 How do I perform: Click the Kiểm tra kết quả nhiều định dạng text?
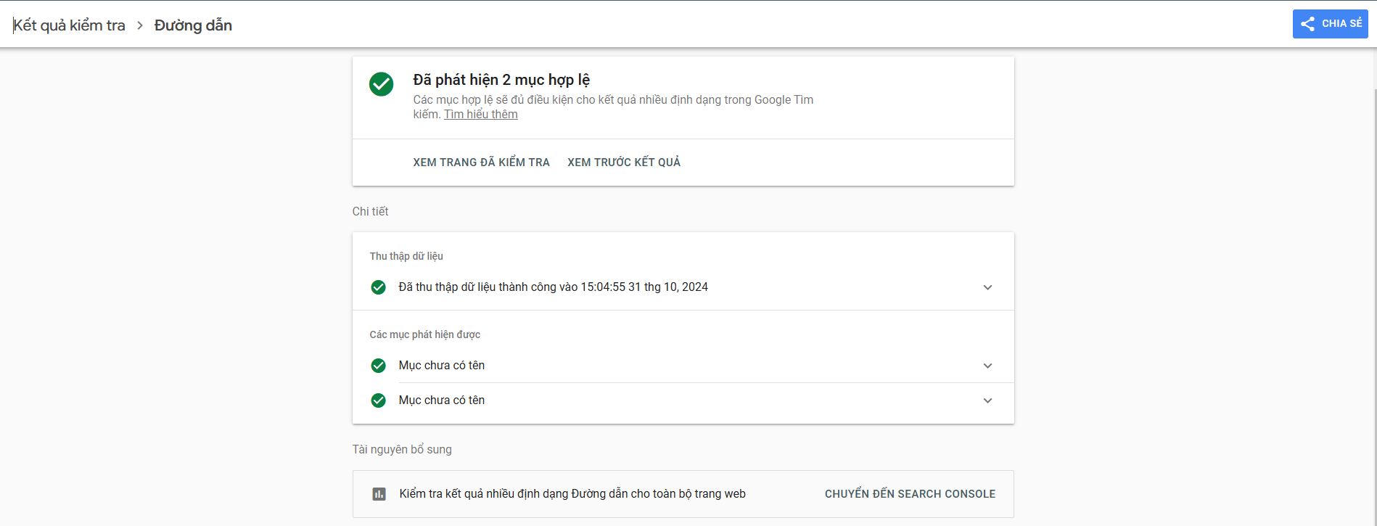point(572,494)
